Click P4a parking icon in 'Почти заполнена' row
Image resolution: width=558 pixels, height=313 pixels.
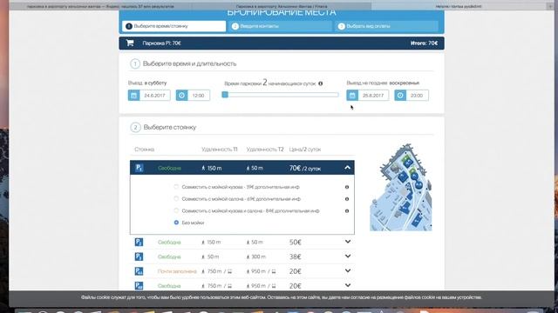(139, 271)
